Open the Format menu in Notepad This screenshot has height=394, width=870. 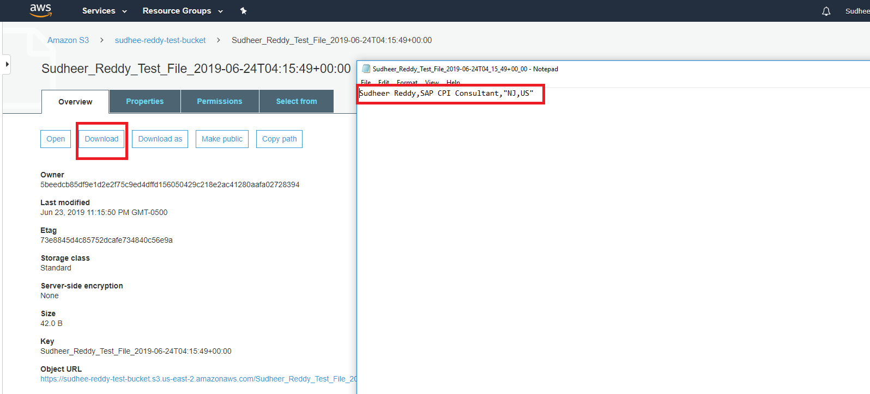[x=407, y=83]
